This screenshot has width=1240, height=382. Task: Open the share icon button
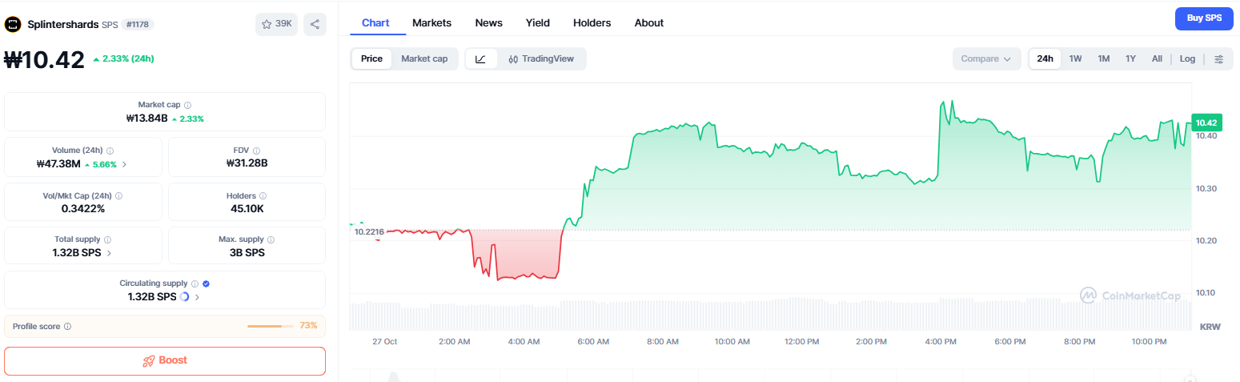tap(315, 24)
